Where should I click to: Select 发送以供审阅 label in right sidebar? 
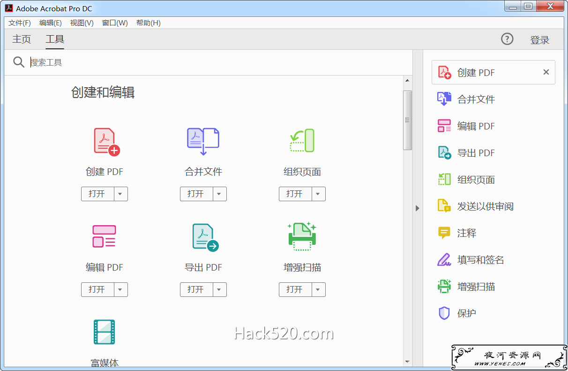tap(486, 206)
